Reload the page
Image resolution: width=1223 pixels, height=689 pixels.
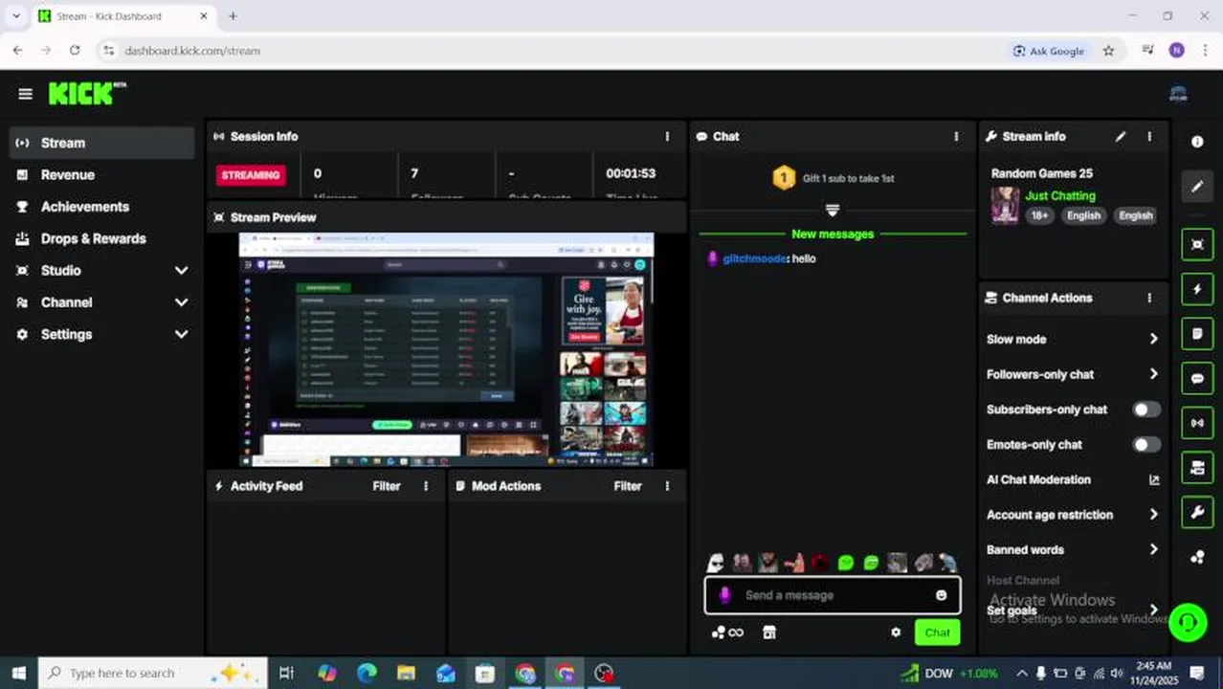click(x=75, y=51)
